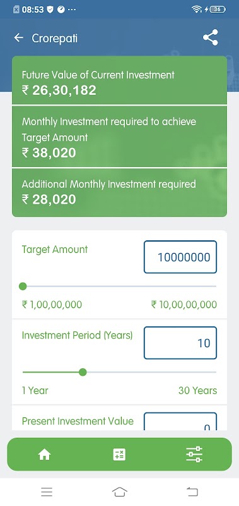Screen dimensions: 239x506
Task: Focus the Present Investment Value field
Action: [x=180, y=421]
